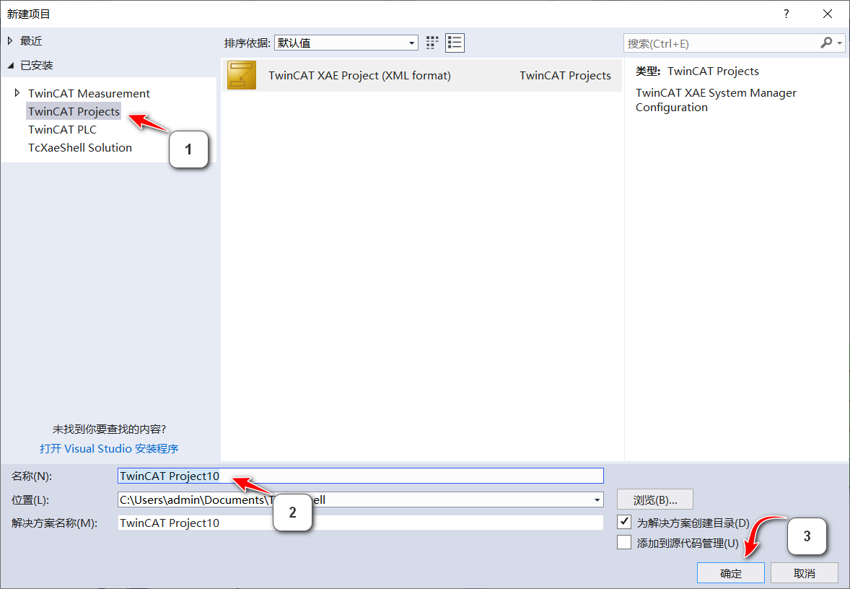
Task: Click the 浏览(B)... browse button
Action: (x=655, y=499)
